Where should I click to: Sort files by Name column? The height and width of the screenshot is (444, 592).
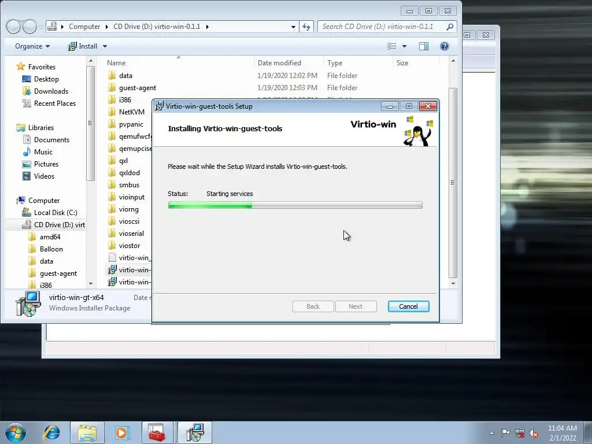pos(116,62)
